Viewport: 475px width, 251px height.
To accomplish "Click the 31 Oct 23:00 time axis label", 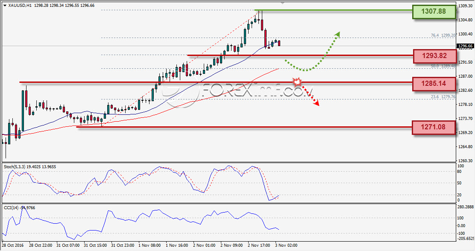I will pyautogui.click(x=123, y=245).
